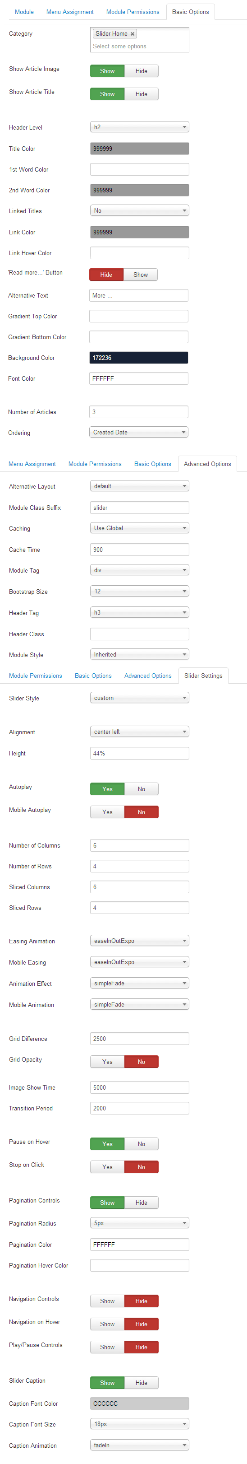Remove the Slider Home category tag
This screenshot has height=1464, width=247.
coord(133,34)
